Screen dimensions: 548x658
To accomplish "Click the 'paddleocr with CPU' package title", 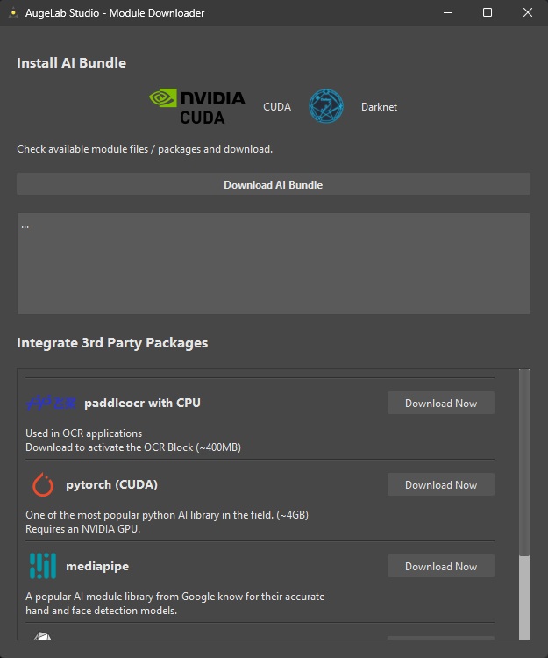I will point(142,404).
